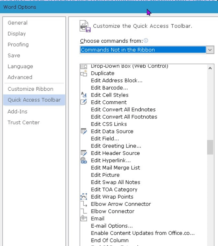Click the Email attachment icon
Viewport: 218px width, 246px height.
(x=84, y=218)
